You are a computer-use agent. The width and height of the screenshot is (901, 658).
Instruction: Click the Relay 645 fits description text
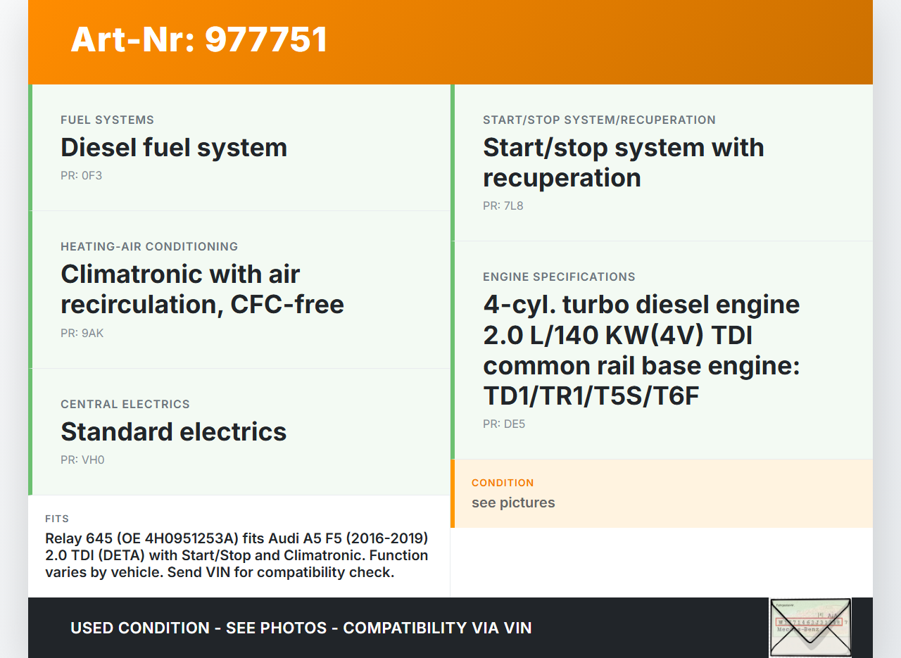[237, 555]
